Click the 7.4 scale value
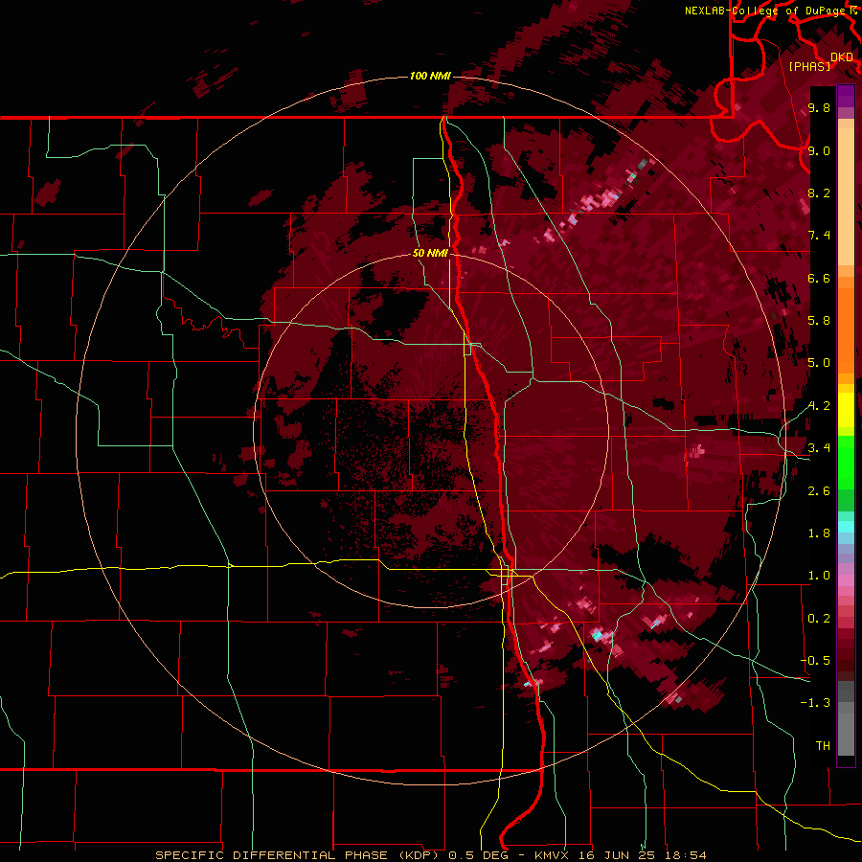 (819, 236)
